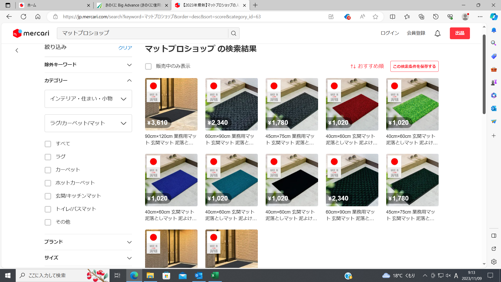The width and height of the screenshot is (501, 282).
Task: Check the すべて category checkbox
Action: click(48, 144)
